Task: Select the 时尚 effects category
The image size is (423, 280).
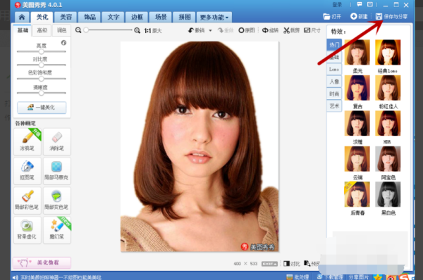Action: pos(334,94)
